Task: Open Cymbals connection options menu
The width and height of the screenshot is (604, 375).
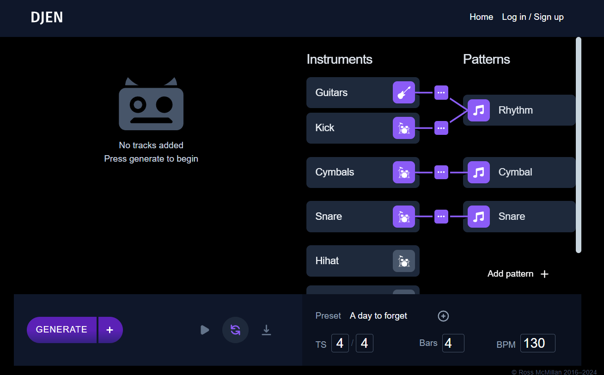Action: click(x=441, y=172)
